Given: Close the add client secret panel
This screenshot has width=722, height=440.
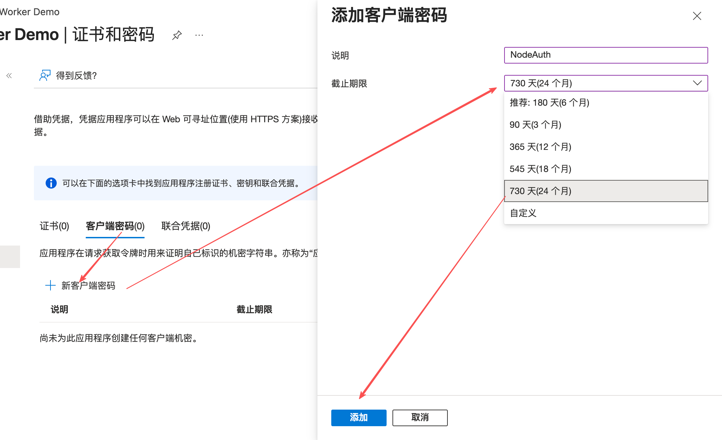Looking at the screenshot, I should click(x=697, y=16).
